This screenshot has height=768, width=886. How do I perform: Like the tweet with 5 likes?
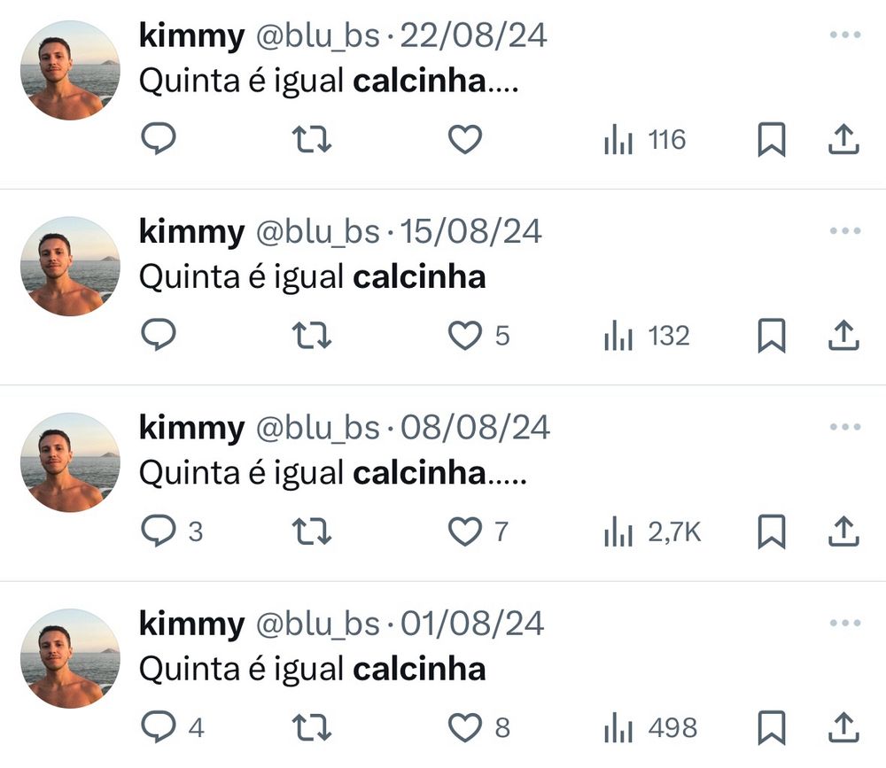pos(478,336)
